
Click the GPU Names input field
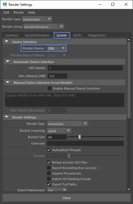(x=85, y=68)
